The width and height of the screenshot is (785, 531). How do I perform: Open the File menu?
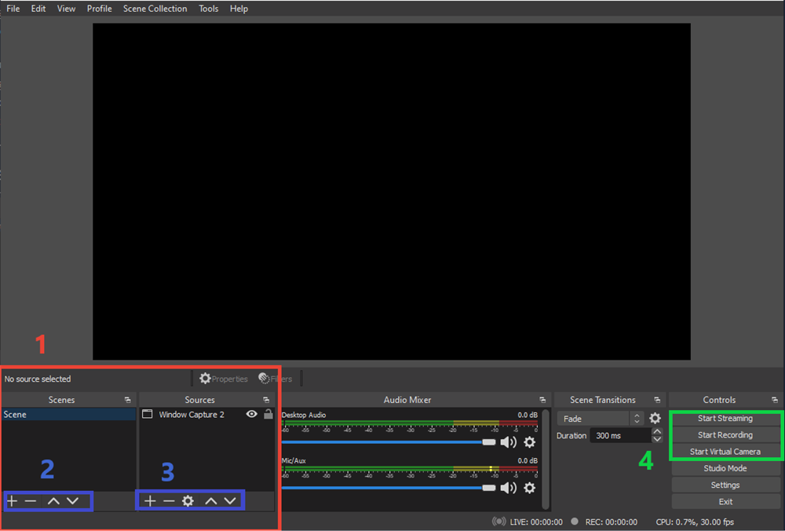(x=13, y=9)
